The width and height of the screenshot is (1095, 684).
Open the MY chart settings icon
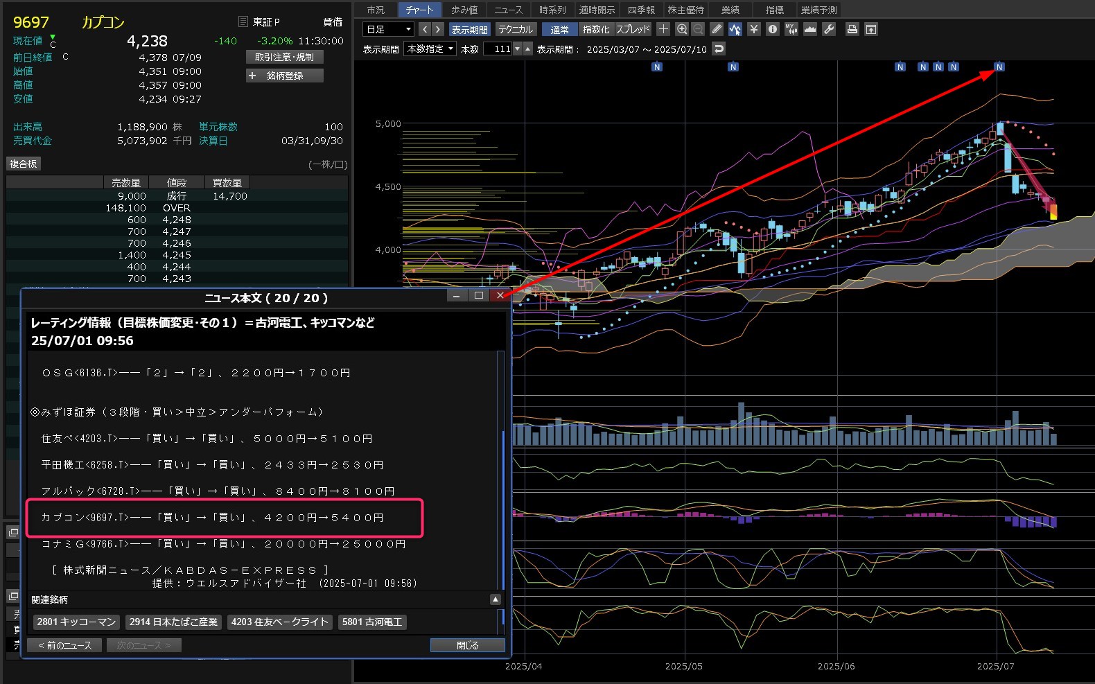[791, 29]
